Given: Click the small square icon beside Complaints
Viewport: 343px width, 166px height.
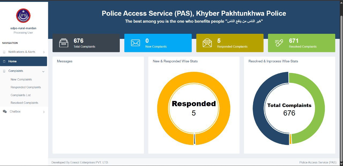Looking at the screenshot, I should coord(4,71).
